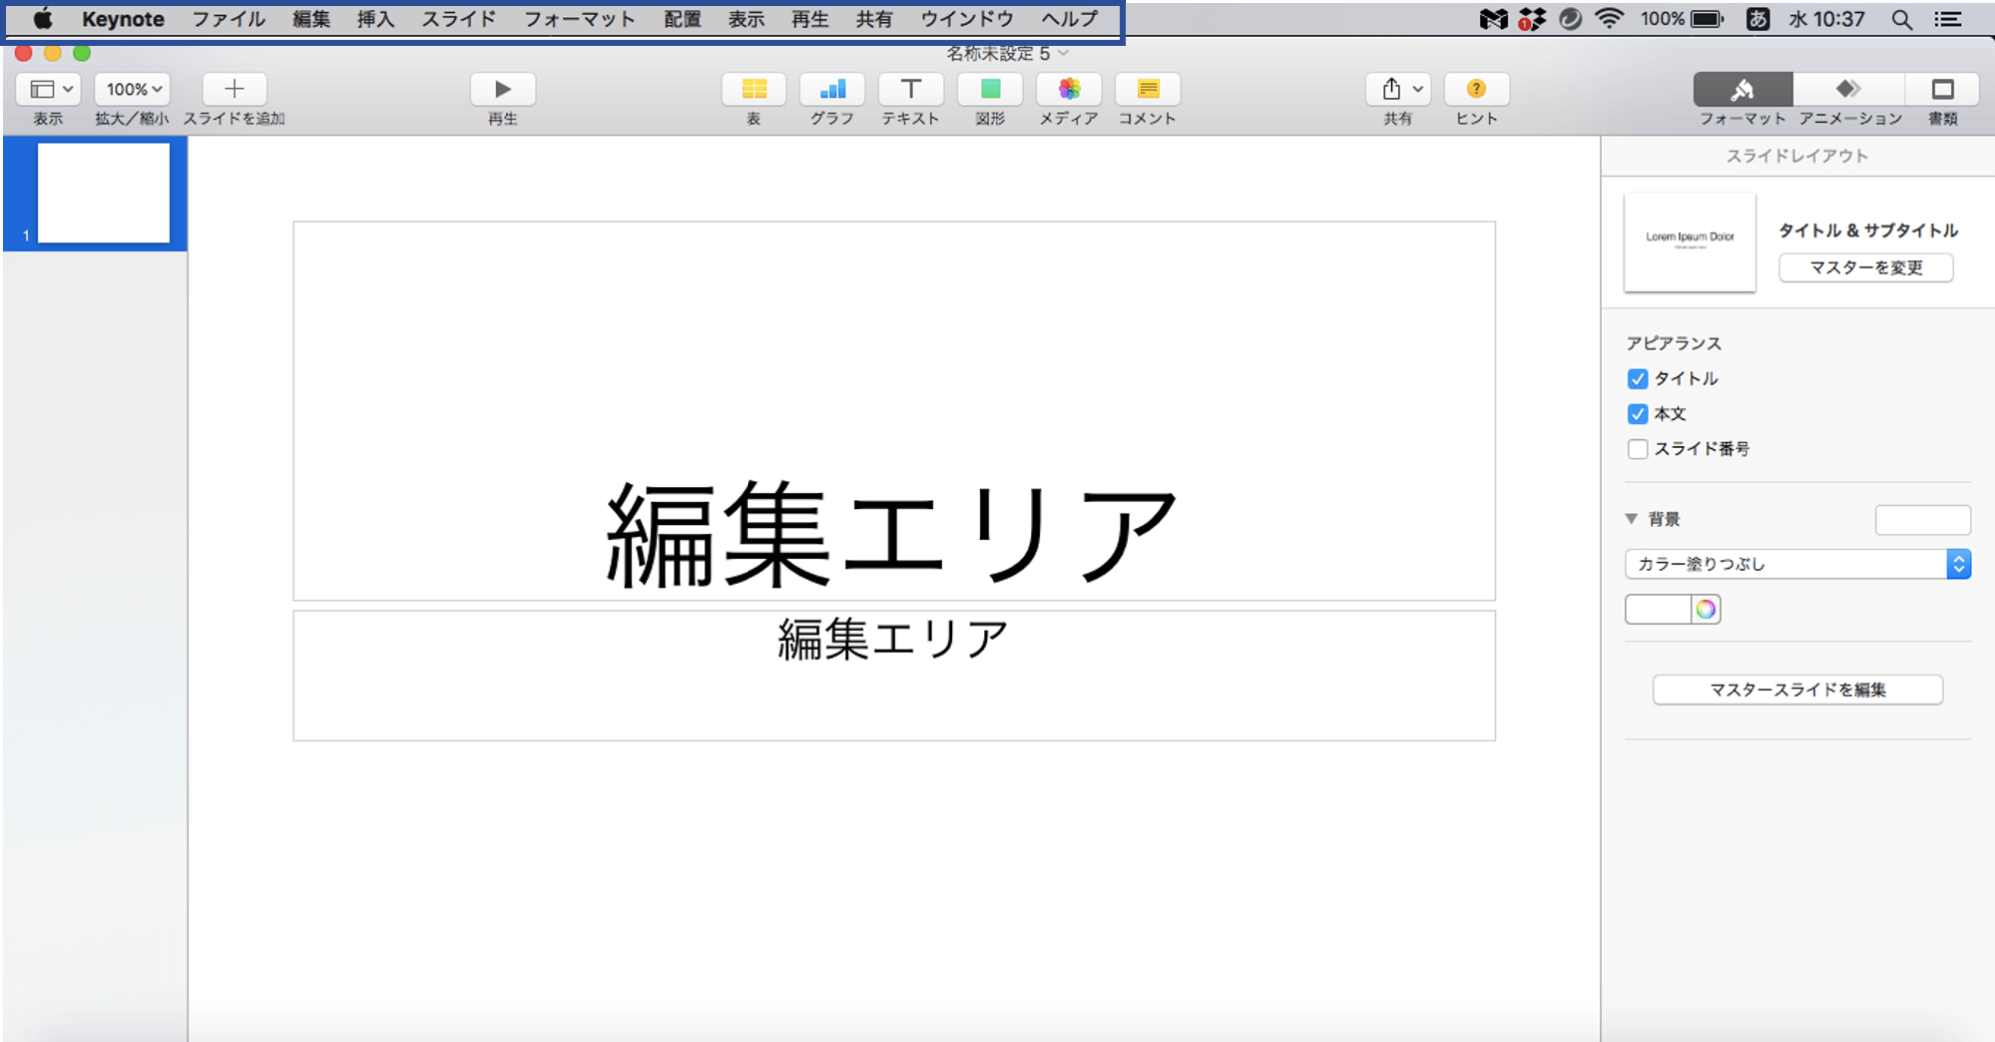Click the background fill color well
The image size is (1995, 1042).
click(x=1658, y=609)
